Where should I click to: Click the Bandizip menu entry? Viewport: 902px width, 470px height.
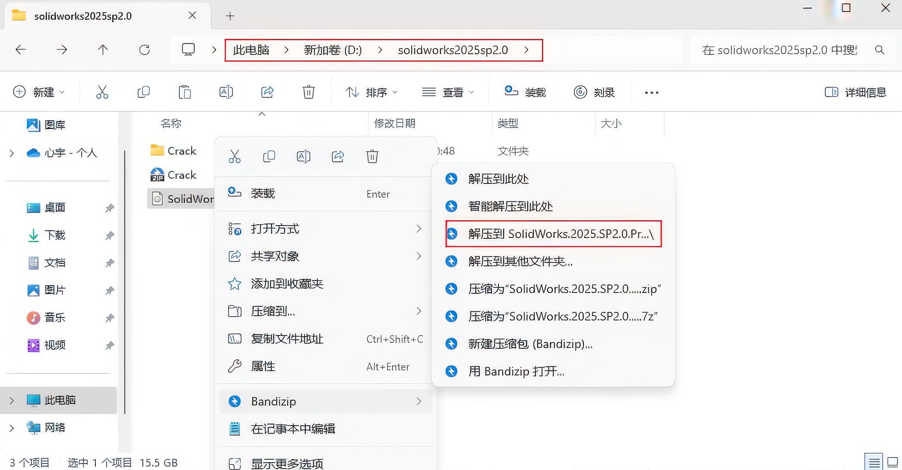[325, 401]
